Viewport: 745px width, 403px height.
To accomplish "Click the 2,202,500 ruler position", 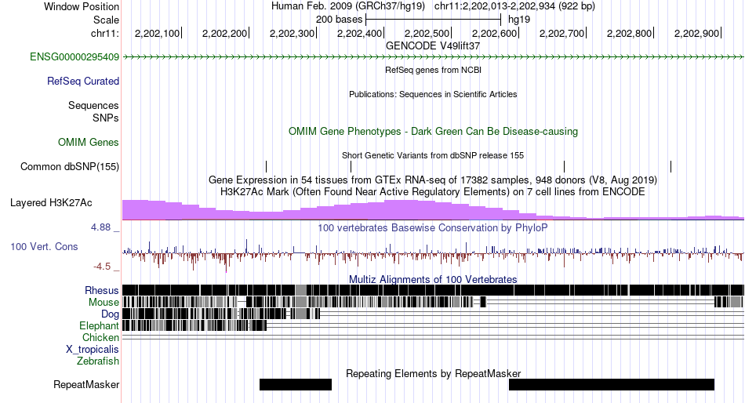I will pos(427,33).
